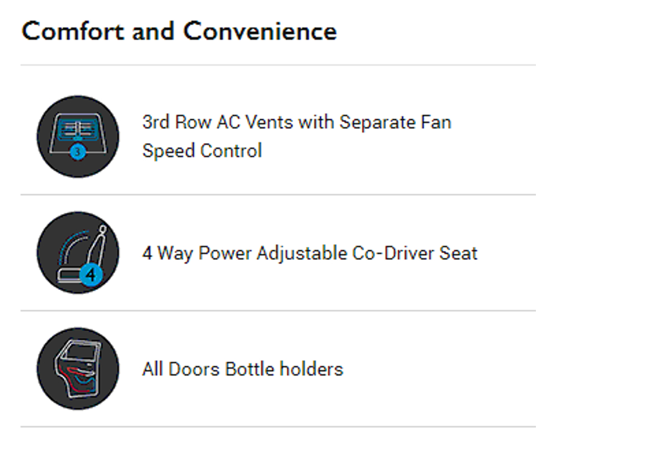Click the Speed Control text line
Image resolution: width=672 pixels, height=468 pixels.
coord(202,151)
